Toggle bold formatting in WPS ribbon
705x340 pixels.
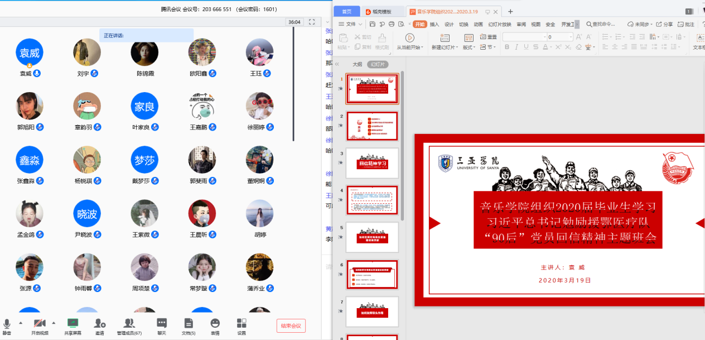pyautogui.click(x=507, y=47)
